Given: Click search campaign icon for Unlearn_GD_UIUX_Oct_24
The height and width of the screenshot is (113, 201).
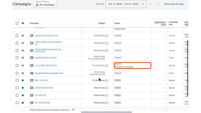Looking at the screenshot, I should pos(32,36).
